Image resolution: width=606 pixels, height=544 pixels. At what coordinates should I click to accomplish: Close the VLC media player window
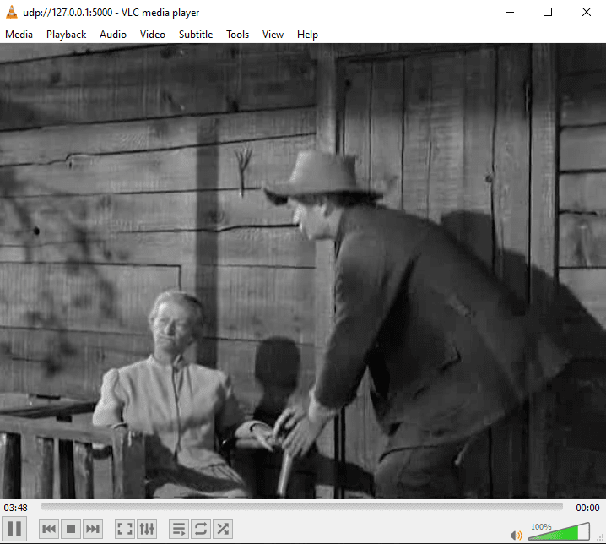tap(587, 13)
